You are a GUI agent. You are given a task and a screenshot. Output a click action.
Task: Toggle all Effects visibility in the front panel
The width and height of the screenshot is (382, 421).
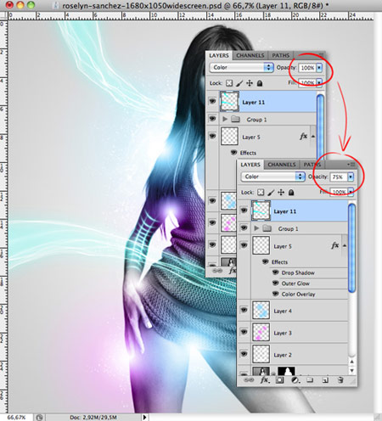point(265,261)
